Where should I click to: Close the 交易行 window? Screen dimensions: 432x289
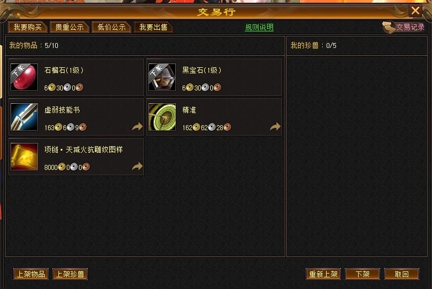point(415,10)
